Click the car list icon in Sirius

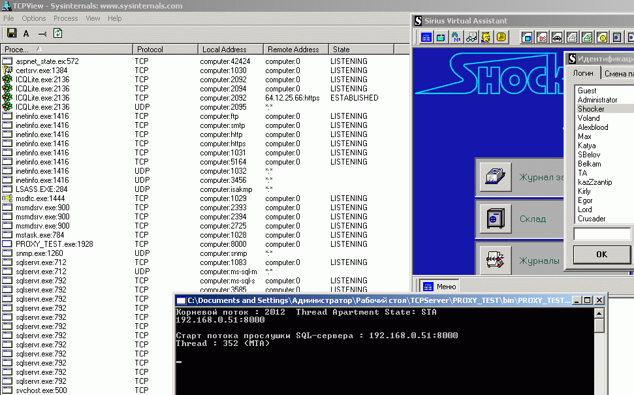[557, 38]
